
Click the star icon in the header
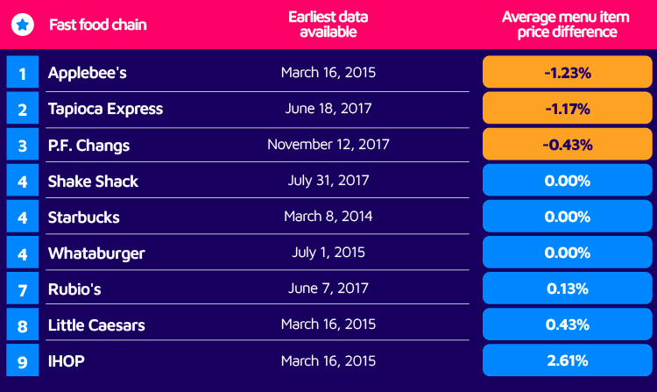pyautogui.click(x=22, y=25)
